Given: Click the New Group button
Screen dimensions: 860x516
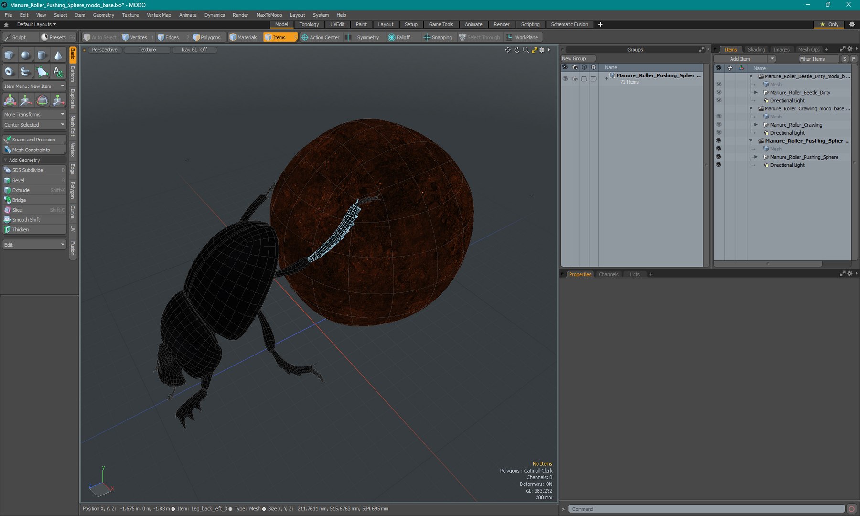Looking at the screenshot, I should click(578, 58).
